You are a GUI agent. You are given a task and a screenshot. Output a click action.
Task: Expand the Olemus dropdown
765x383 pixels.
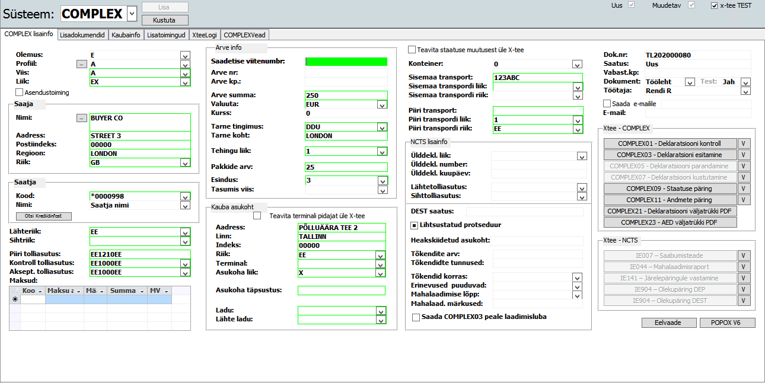tap(186, 55)
